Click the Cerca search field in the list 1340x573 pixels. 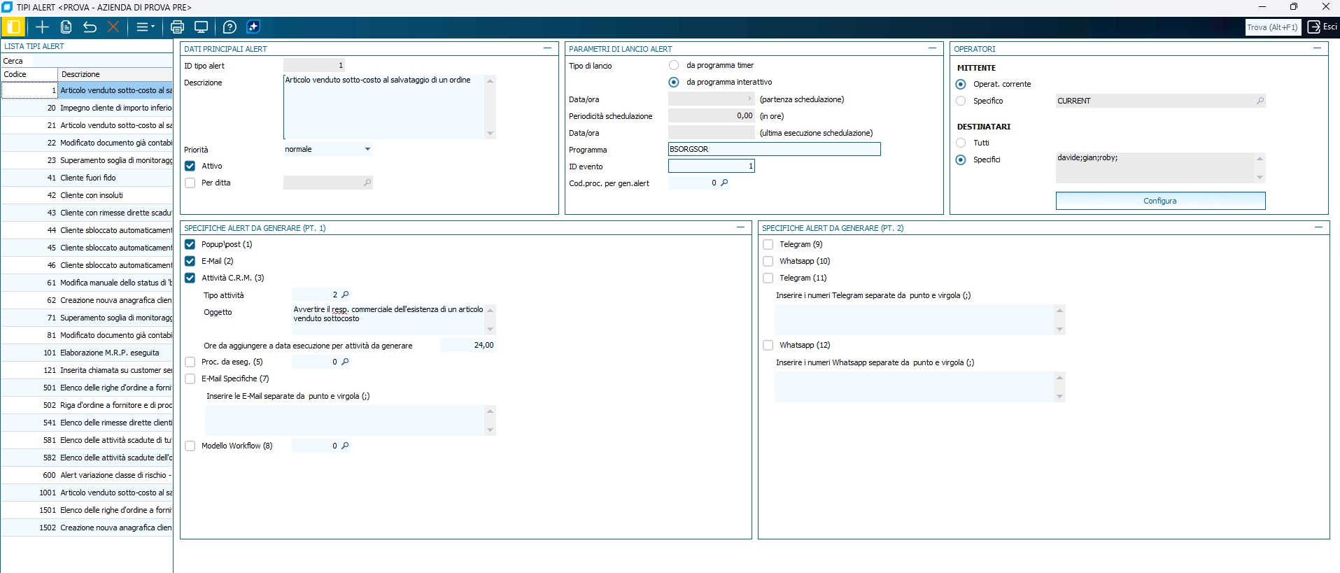(x=102, y=61)
